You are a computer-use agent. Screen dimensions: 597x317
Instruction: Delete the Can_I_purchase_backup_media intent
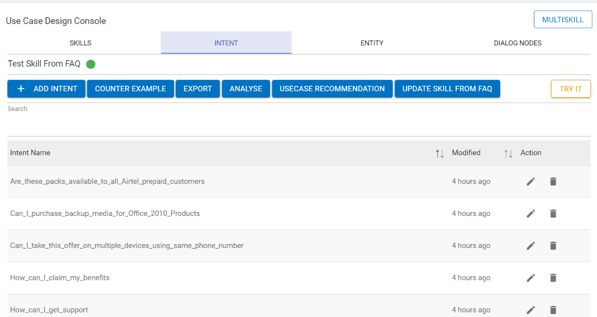(x=553, y=213)
